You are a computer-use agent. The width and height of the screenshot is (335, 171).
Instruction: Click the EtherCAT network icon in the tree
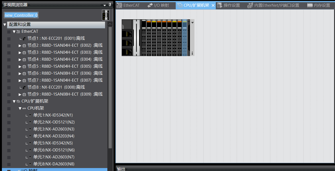pos(18,32)
